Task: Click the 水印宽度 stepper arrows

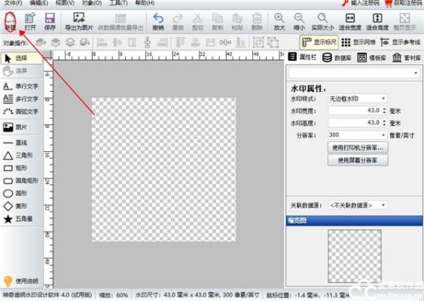Action: [384, 111]
